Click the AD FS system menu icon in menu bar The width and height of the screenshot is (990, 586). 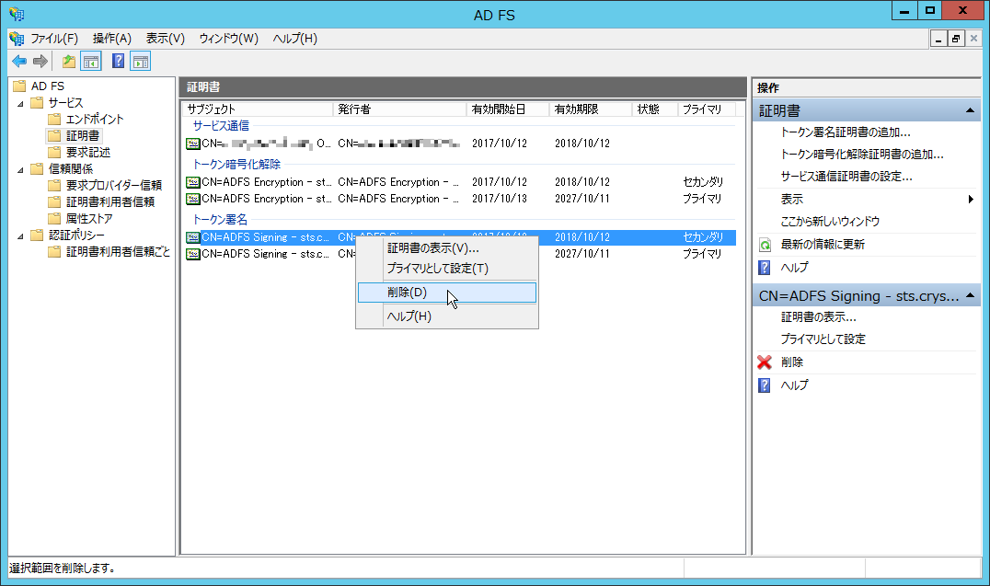click(x=17, y=39)
